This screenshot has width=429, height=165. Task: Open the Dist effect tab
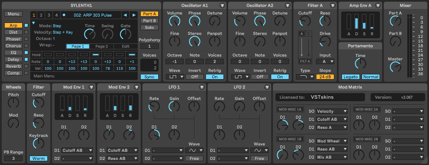point(13,32)
